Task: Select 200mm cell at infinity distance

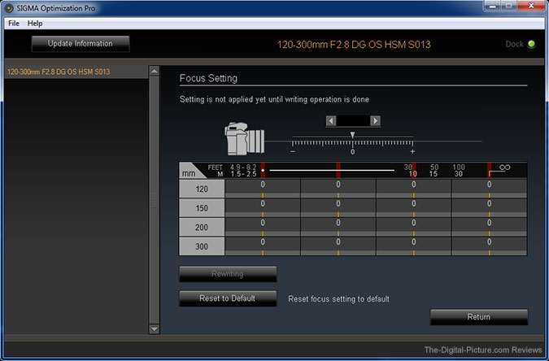Action: click(489, 228)
